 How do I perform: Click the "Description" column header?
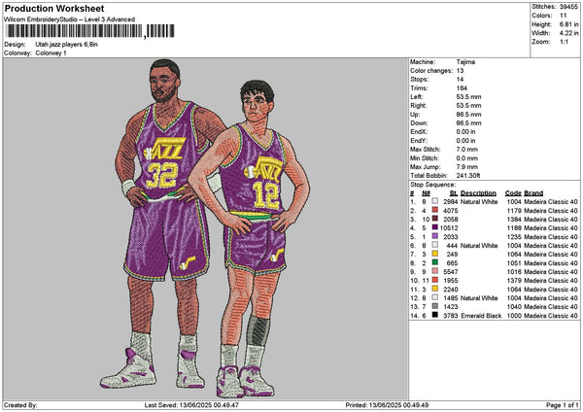pos(478,193)
